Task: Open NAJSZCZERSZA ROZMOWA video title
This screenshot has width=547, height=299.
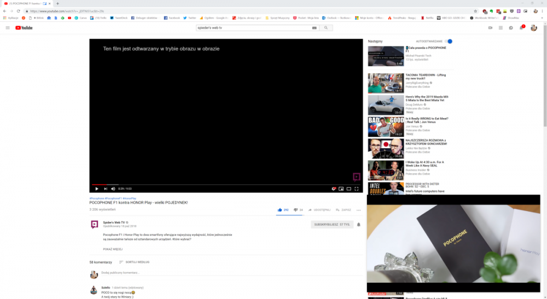Action: [x=426, y=142]
